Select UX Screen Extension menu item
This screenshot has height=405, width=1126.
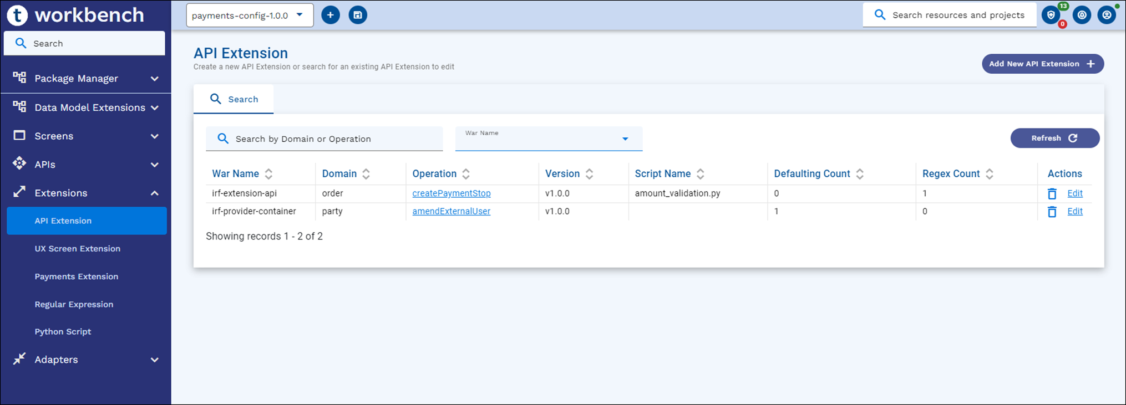click(x=77, y=248)
